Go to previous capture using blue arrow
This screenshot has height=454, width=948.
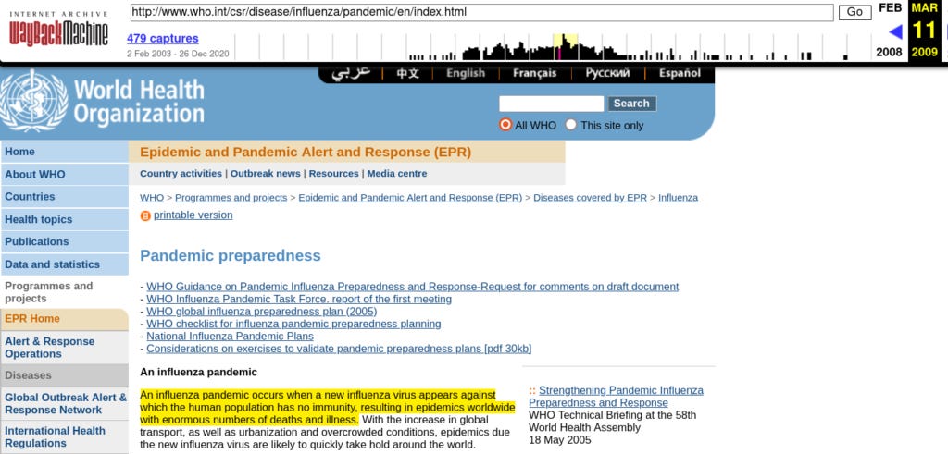[x=895, y=31]
